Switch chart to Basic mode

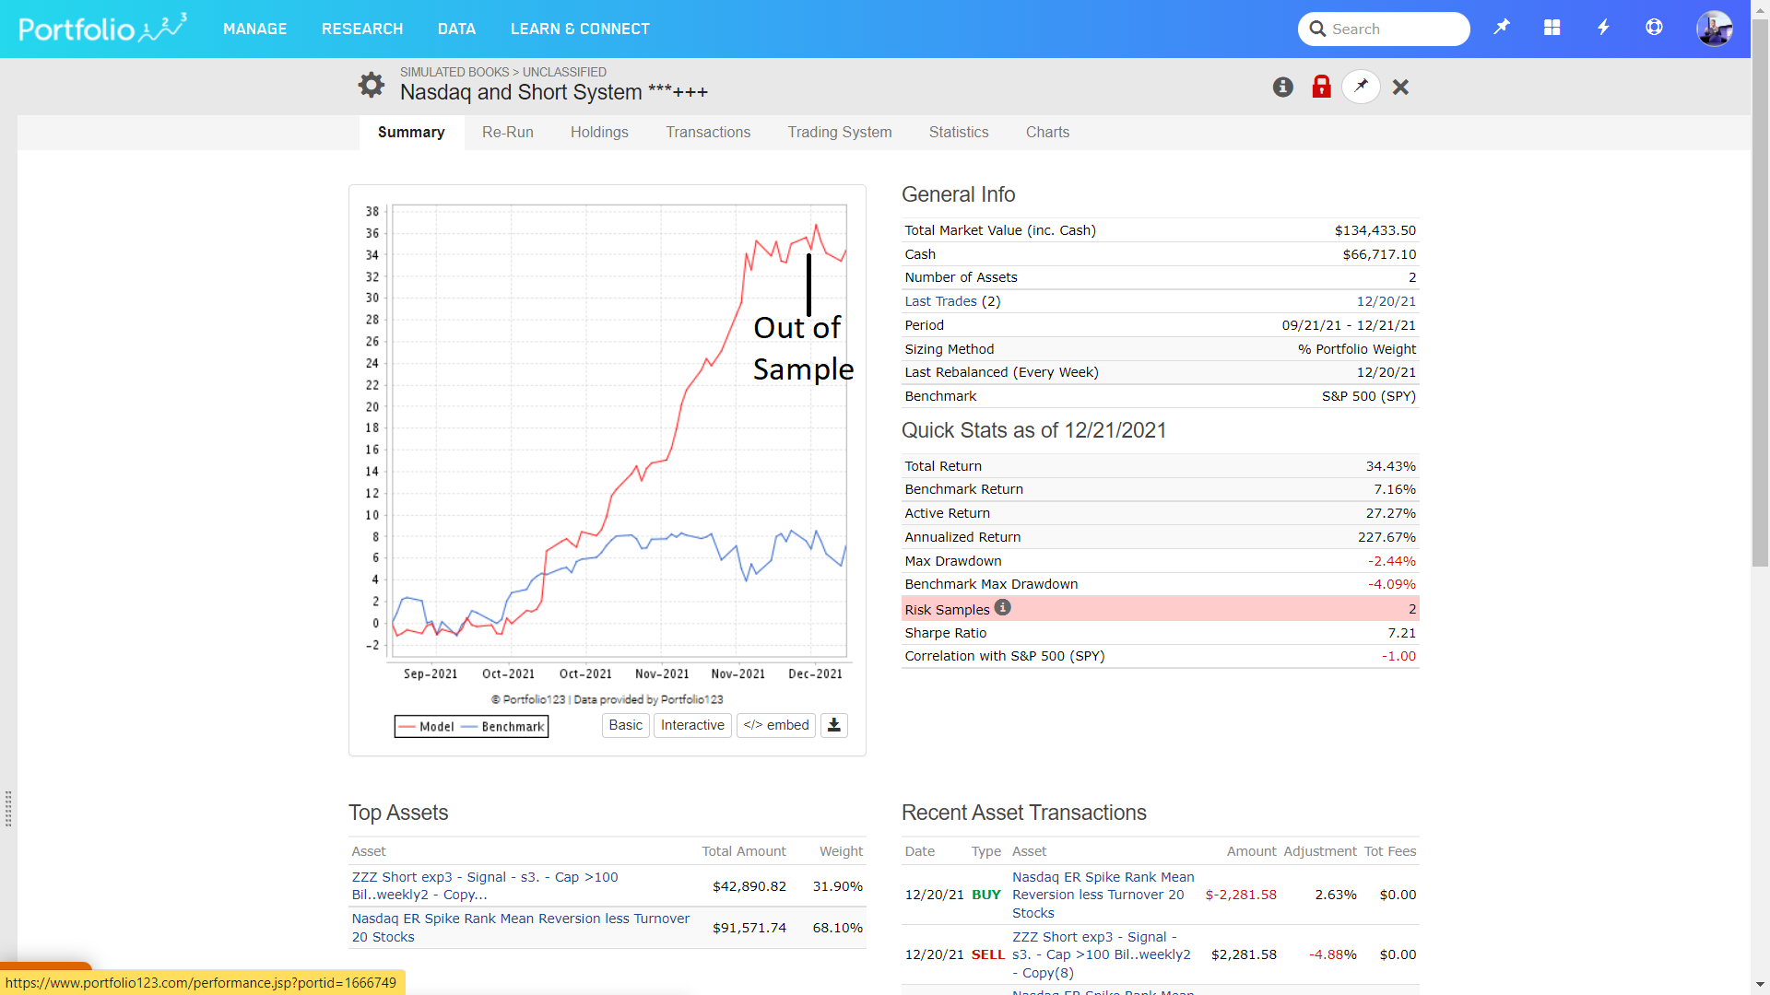pyautogui.click(x=625, y=725)
